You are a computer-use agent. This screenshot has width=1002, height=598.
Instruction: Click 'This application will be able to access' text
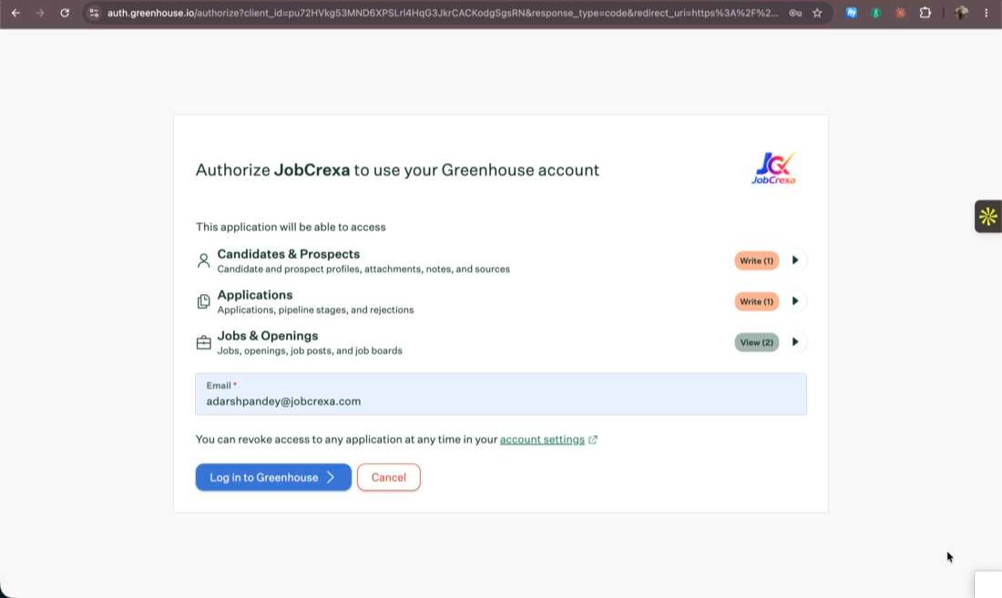point(291,227)
